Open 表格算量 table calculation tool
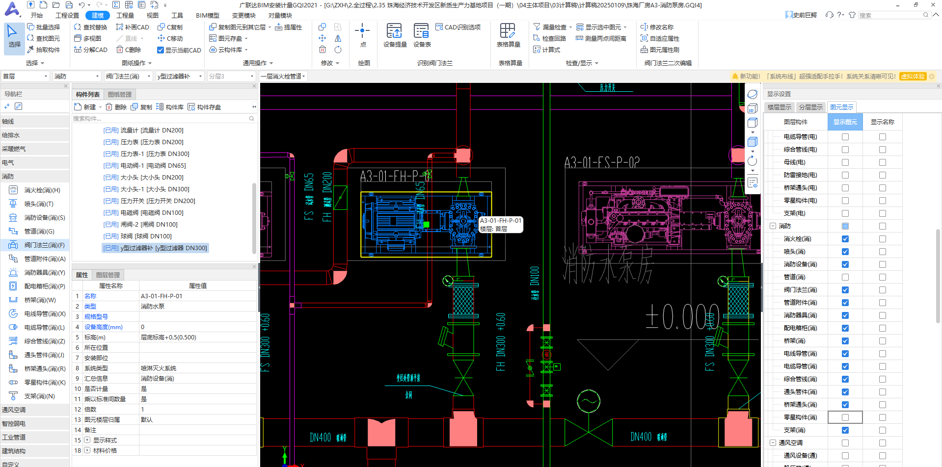Screen dimensions: 942x467 [x=508, y=35]
